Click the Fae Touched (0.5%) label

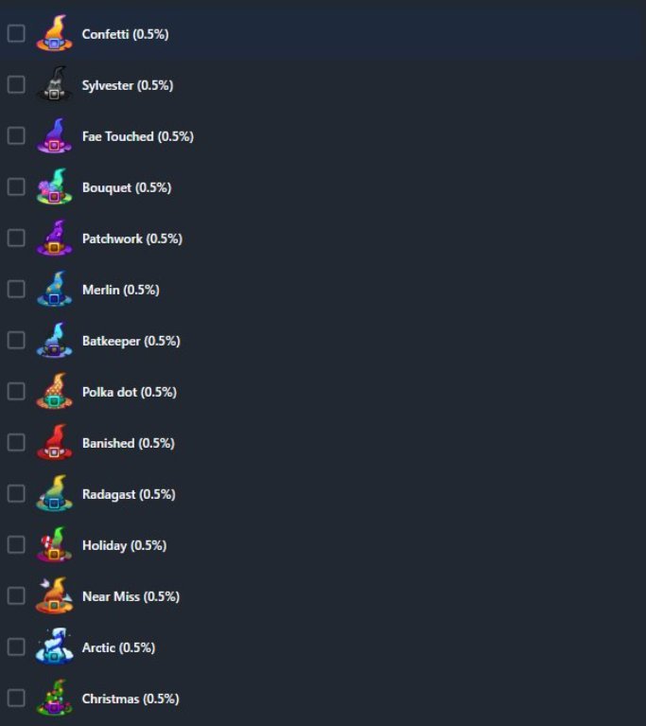[138, 136]
